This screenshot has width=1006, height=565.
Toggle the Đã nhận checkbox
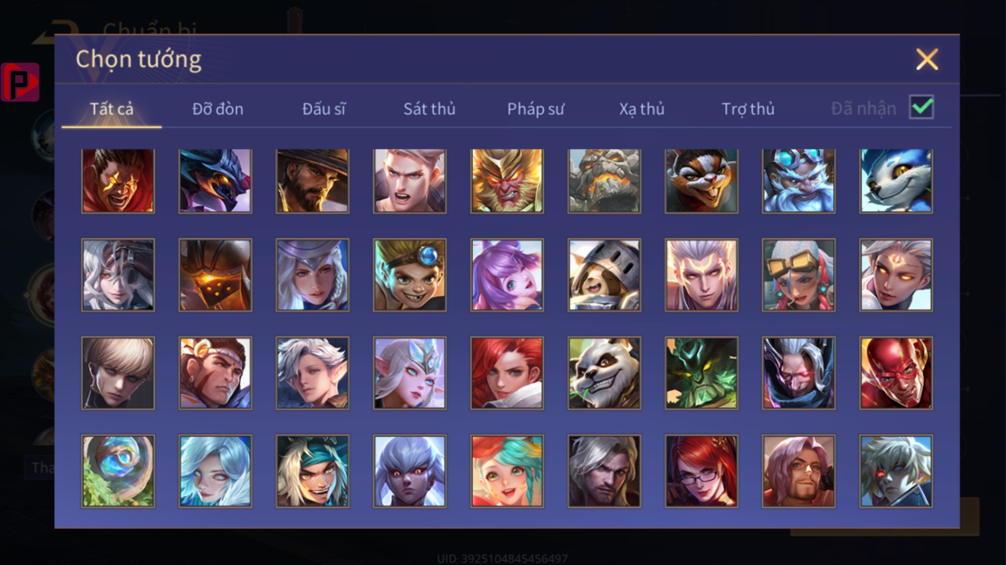921,107
